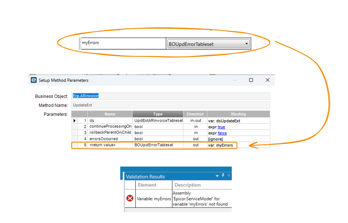Click the Epicor logo in the dialog title bar

(34, 80)
